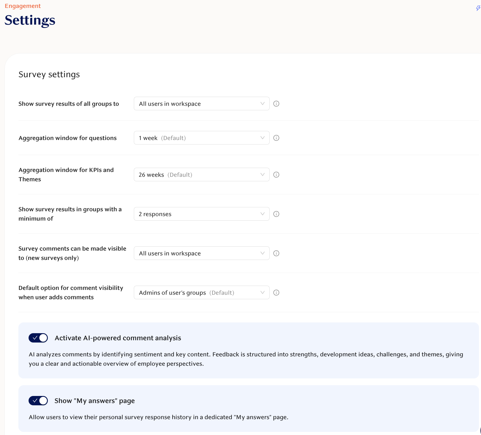The width and height of the screenshot is (481, 435).
Task: Click info icon for default comment visibility option
Action: (x=276, y=293)
